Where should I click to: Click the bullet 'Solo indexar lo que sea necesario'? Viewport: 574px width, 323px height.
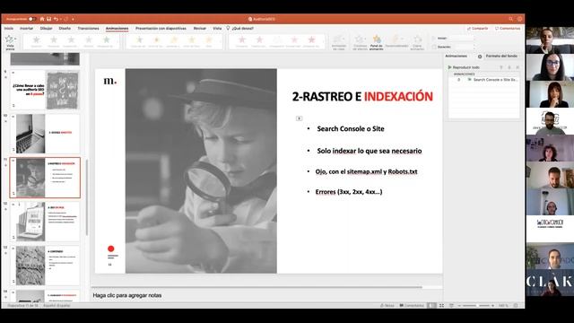tap(370, 151)
